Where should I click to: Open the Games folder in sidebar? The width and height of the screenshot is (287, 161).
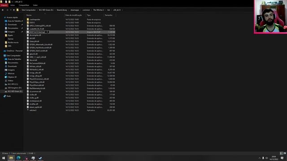[10, 39]
